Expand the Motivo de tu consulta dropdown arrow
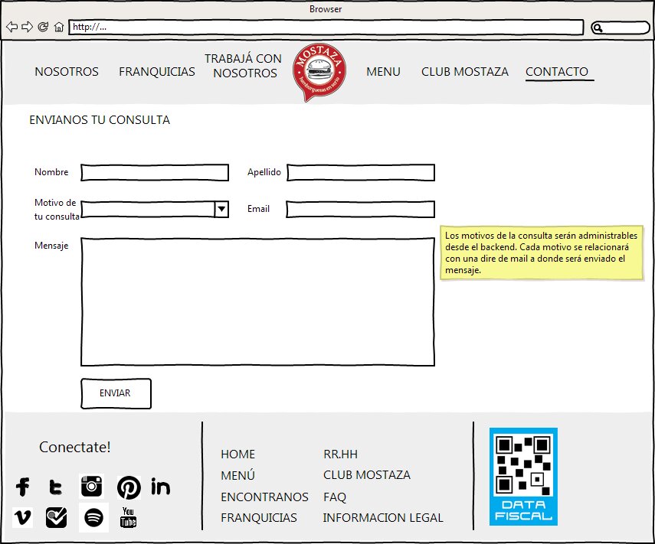Image resolution: width=655 pixels, height=544 pixels. (221, 209)
